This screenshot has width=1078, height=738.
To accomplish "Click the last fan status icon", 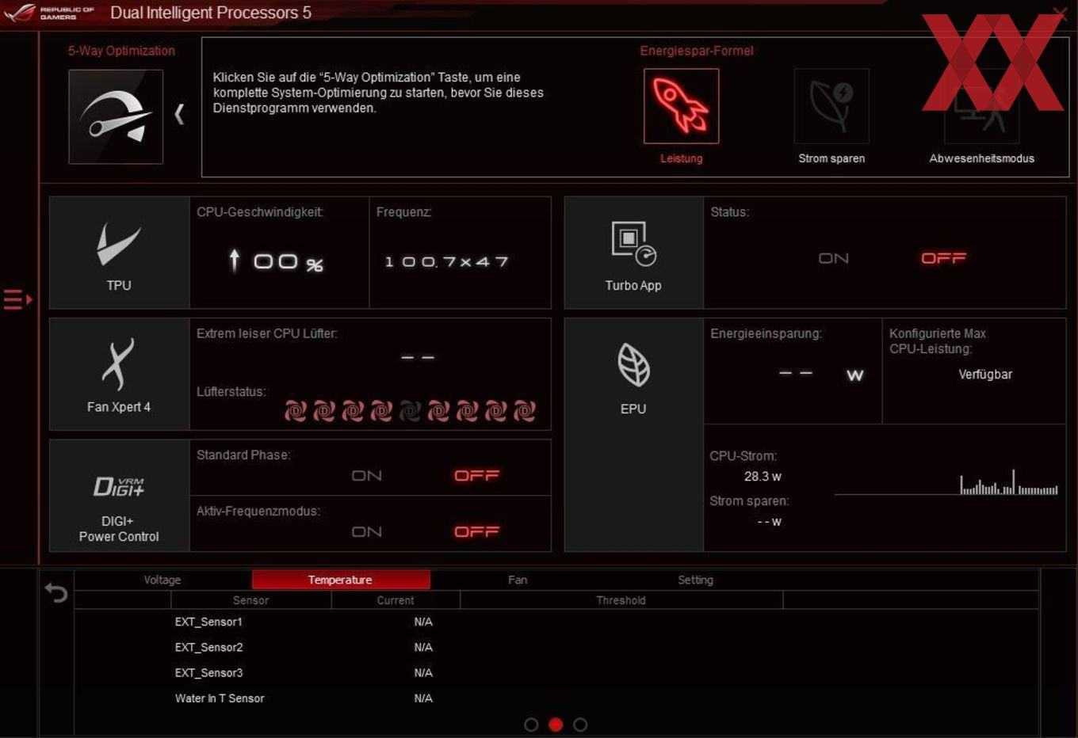I will click(x=524, y=411).
